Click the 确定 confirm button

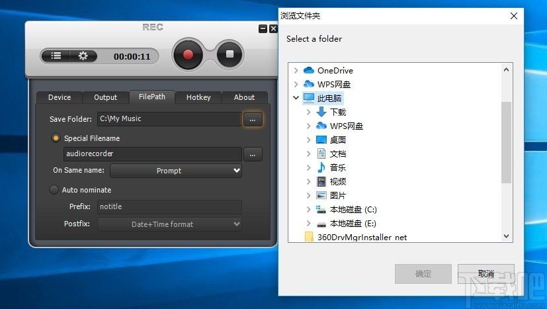(423, 274)
